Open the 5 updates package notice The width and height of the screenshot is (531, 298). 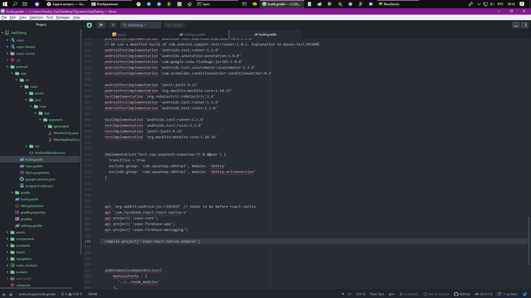[x=507, y=294]
